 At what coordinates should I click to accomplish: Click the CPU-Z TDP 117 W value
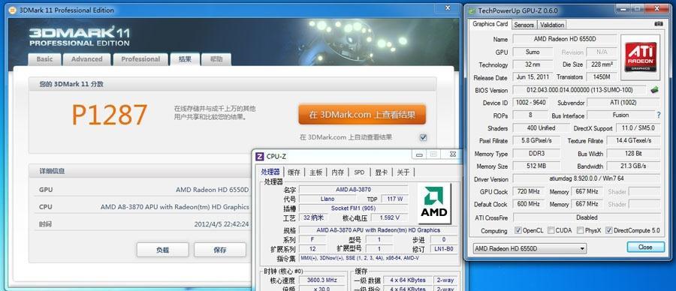(x=395, y=199)
